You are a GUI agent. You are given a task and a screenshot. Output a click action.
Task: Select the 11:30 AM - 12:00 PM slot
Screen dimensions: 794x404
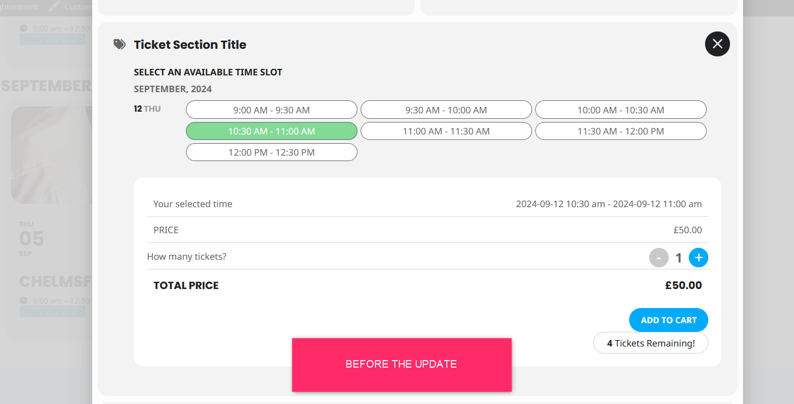[x=621, y=131]
